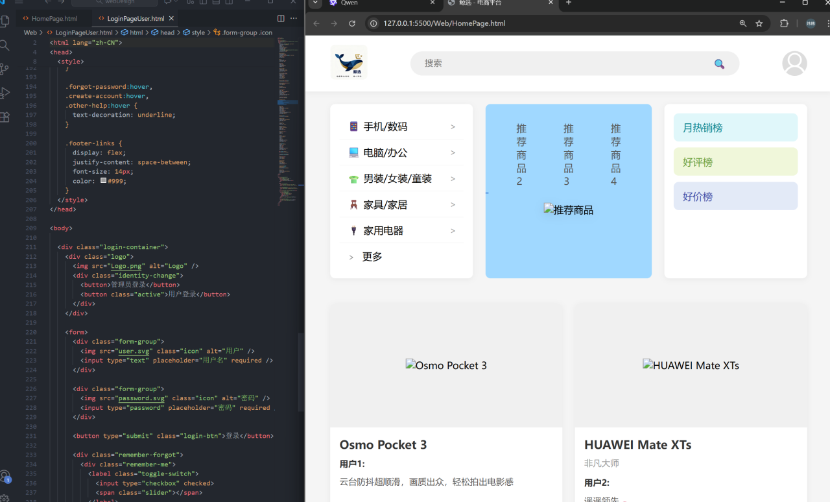Screen dimensions: 830x502
Task: Open Extensions view in activity bar
Action: click(x=5, y=117)
